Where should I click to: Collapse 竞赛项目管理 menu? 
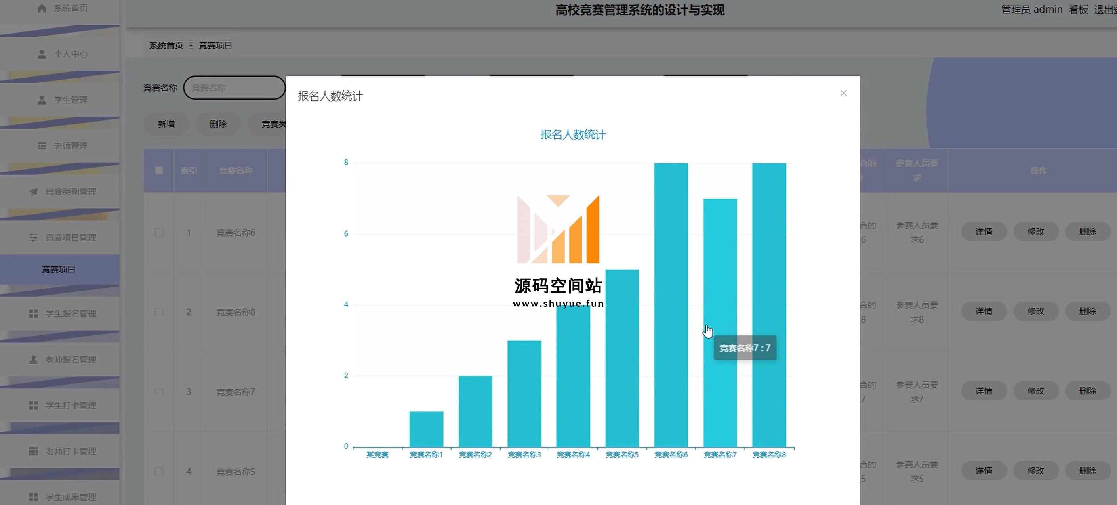60,237
